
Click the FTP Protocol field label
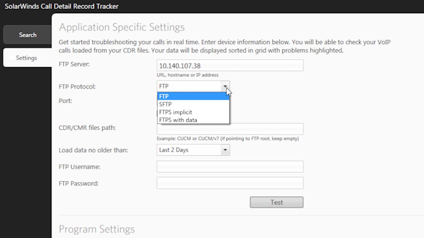pyautogui.click(x=77, y=87)
